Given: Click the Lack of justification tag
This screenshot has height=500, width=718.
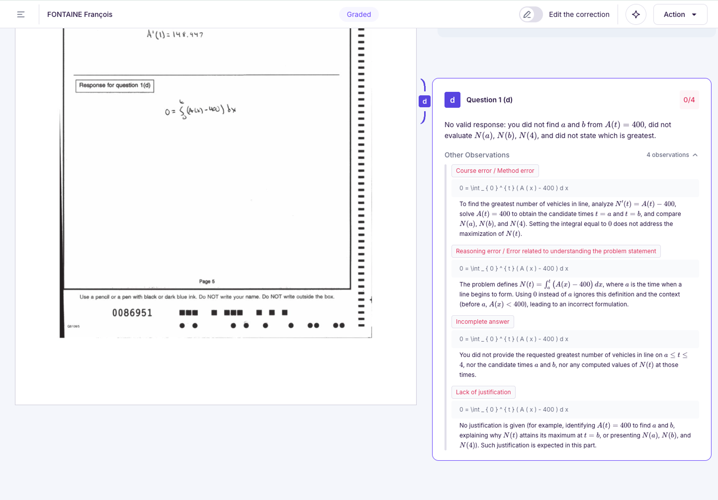Looking at the screenshot, I should click(483, 392).
